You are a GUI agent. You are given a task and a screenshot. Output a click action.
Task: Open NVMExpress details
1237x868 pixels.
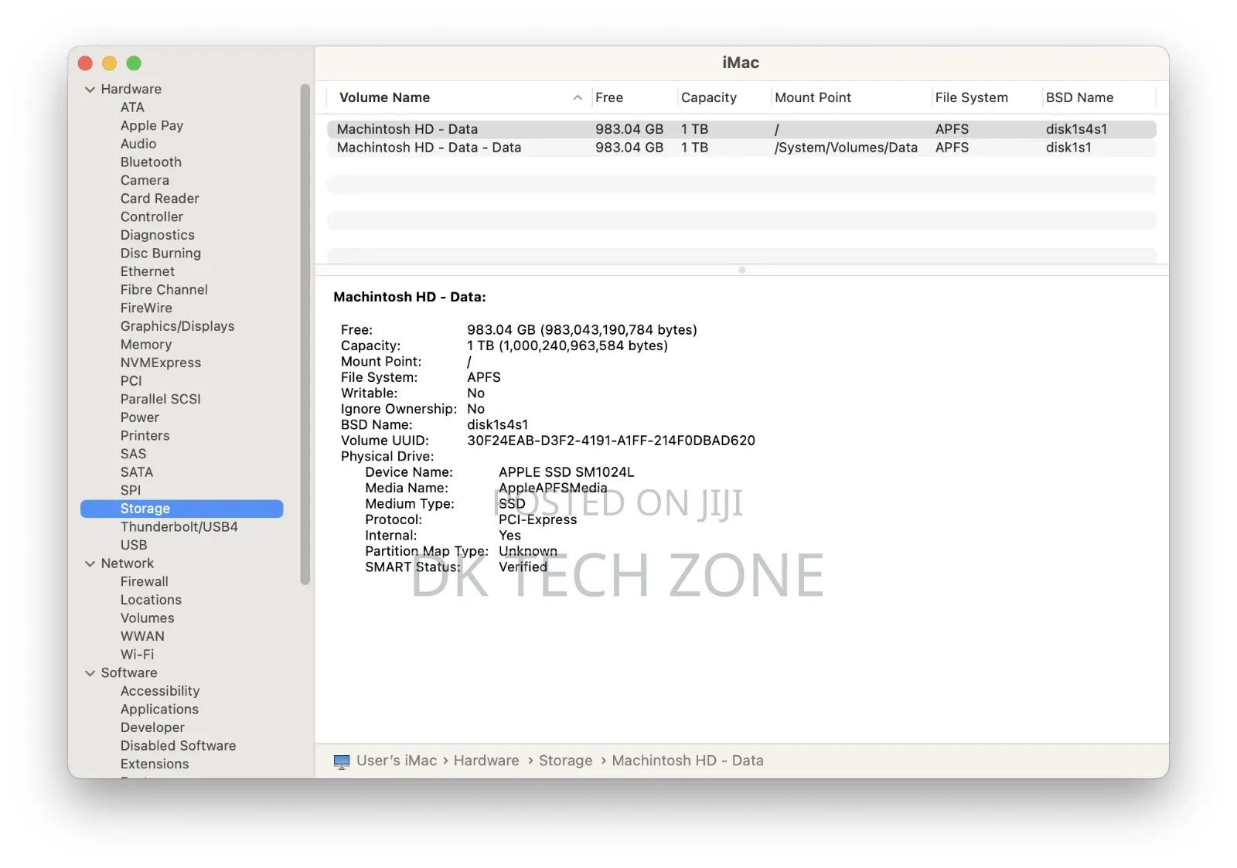click(x=160, y=363)
